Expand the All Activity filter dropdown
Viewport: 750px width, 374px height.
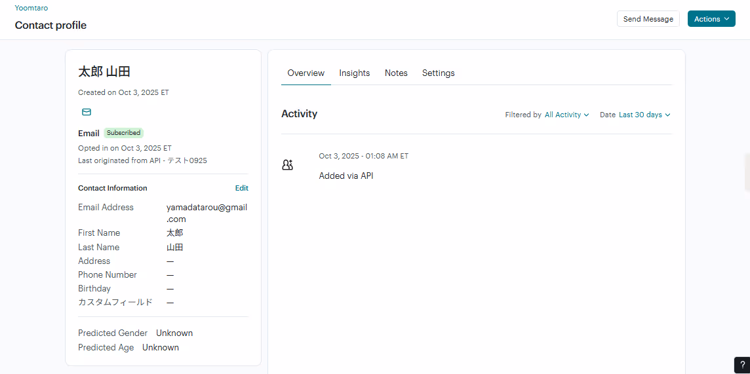[567, 115]
